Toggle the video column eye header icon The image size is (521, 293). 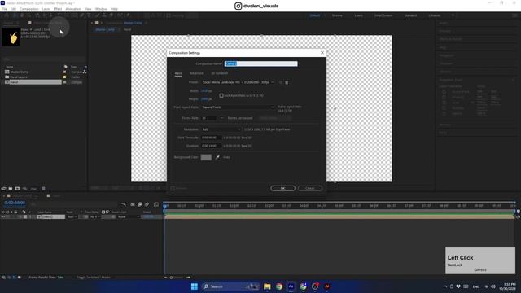point(3,212)
